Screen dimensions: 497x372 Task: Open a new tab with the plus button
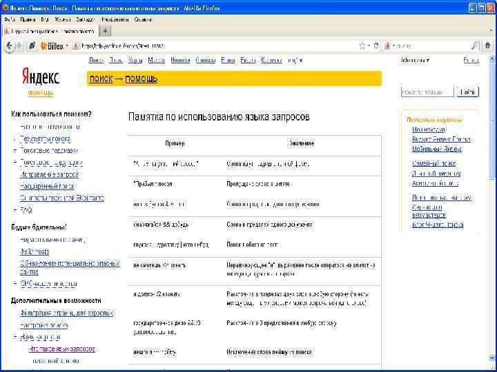[x=105, y=31]
